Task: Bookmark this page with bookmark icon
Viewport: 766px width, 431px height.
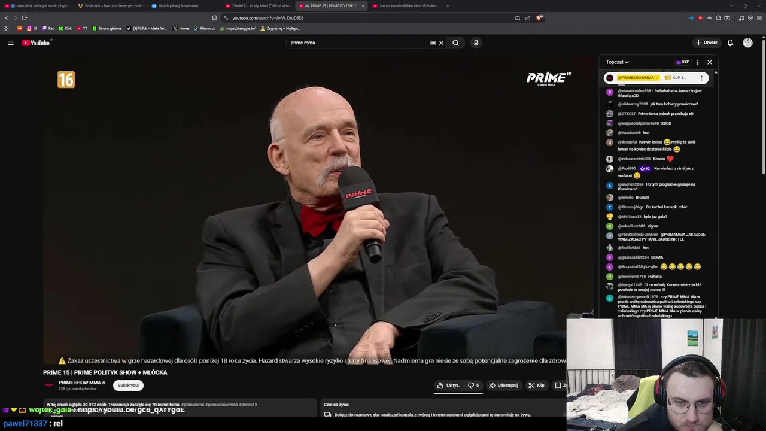Action: 214,18
